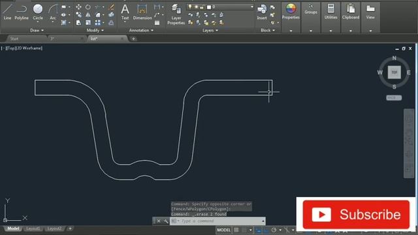Switch to the Layout1 tab
This screenshot has height=235, width=418.
click(33, 228)
